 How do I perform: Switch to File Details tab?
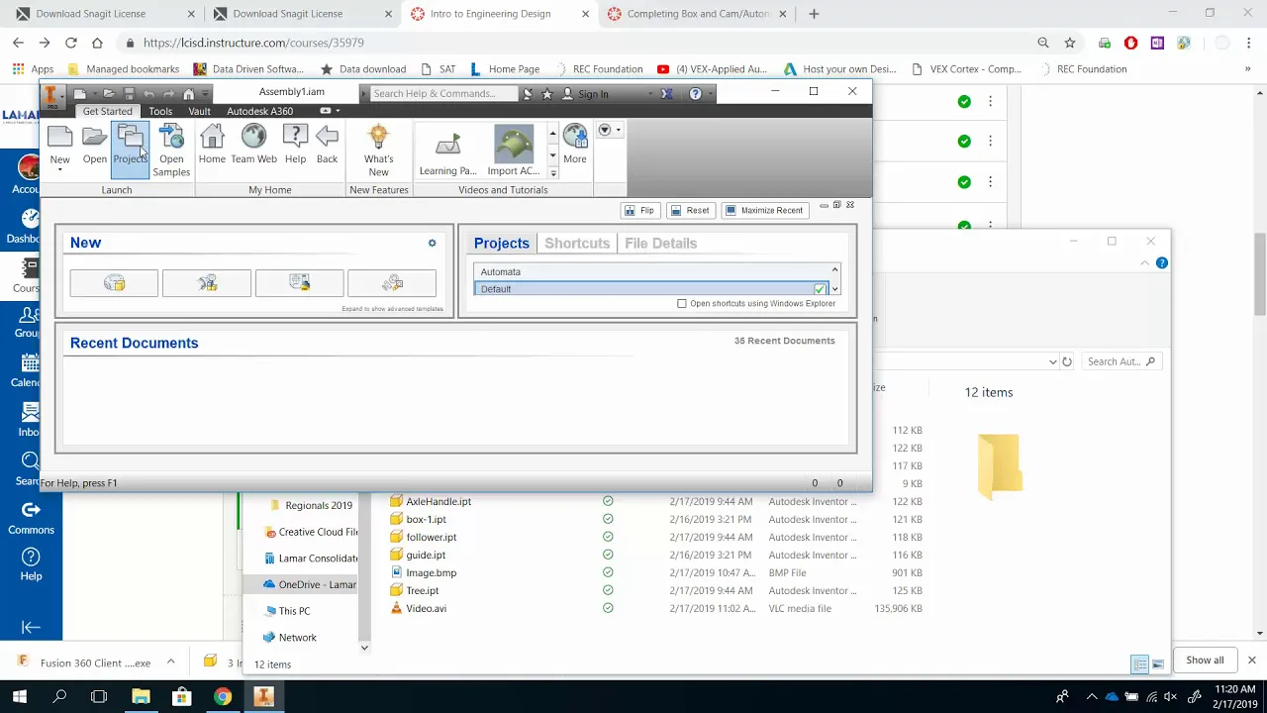(x=660, y=243)
